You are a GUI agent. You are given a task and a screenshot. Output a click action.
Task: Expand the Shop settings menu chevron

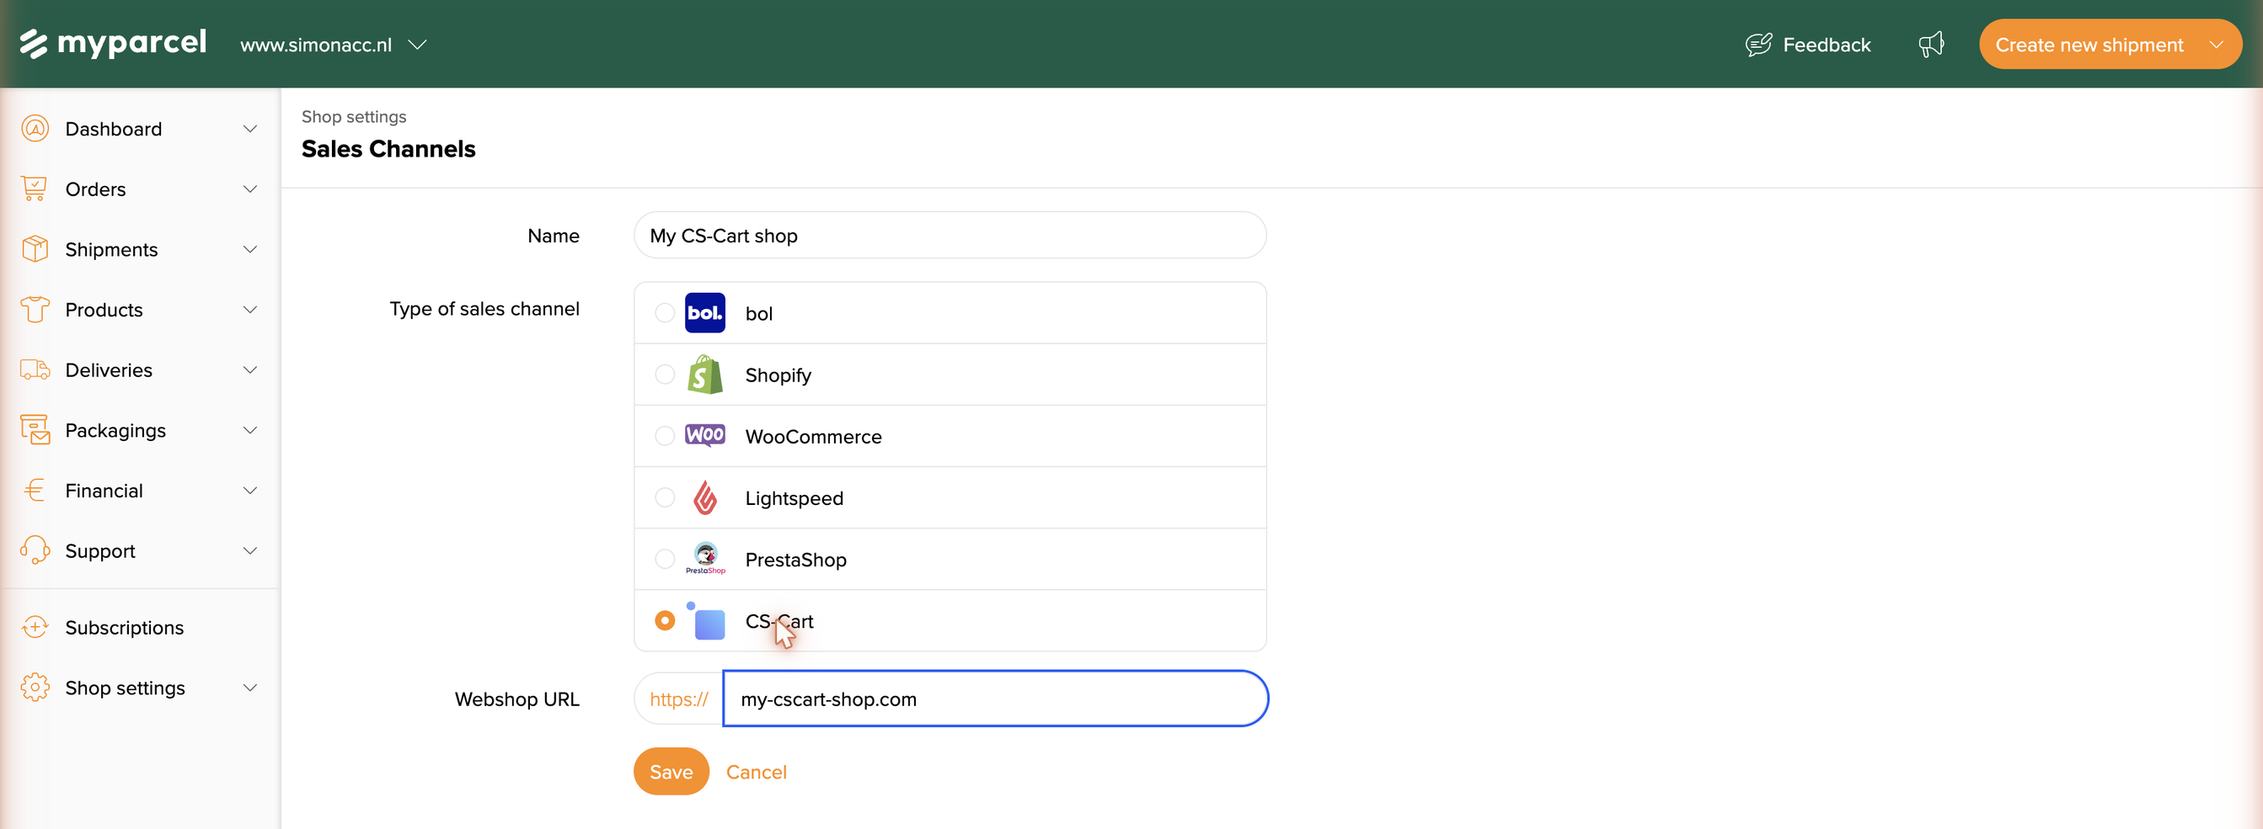250,688
